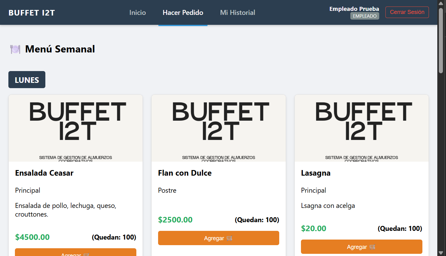Viewport: 446px width, 256px height.
Task: Click the Flan con Dulce title
Action: coord(185,173)
